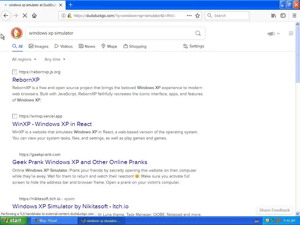Click the orange magnifier tray icon
This screenshot has width=300, height=225.
(278, 221)
